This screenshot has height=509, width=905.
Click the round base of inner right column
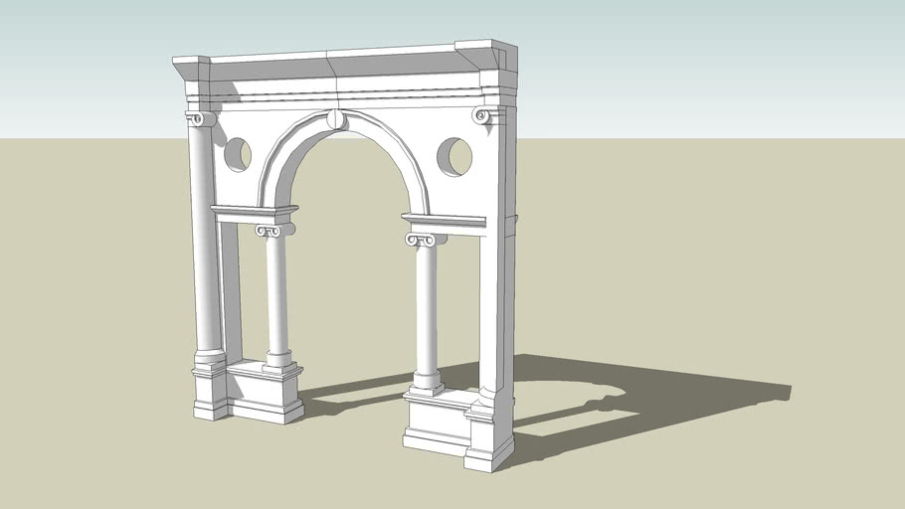coord(428,380)
